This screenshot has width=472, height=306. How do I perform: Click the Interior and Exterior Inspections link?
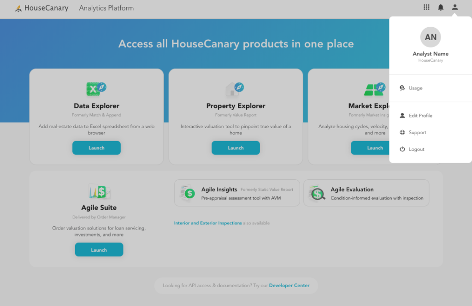click(208, 223)
